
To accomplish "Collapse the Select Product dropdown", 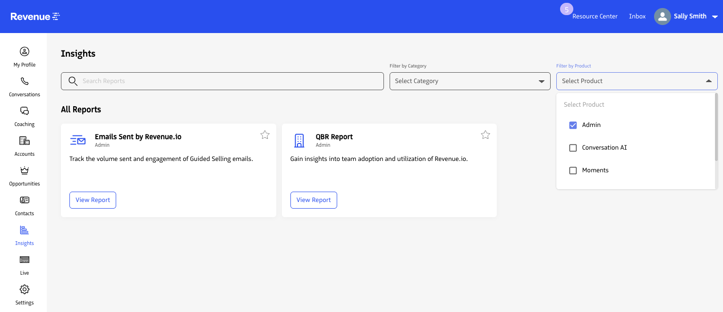I will (708, 81).
